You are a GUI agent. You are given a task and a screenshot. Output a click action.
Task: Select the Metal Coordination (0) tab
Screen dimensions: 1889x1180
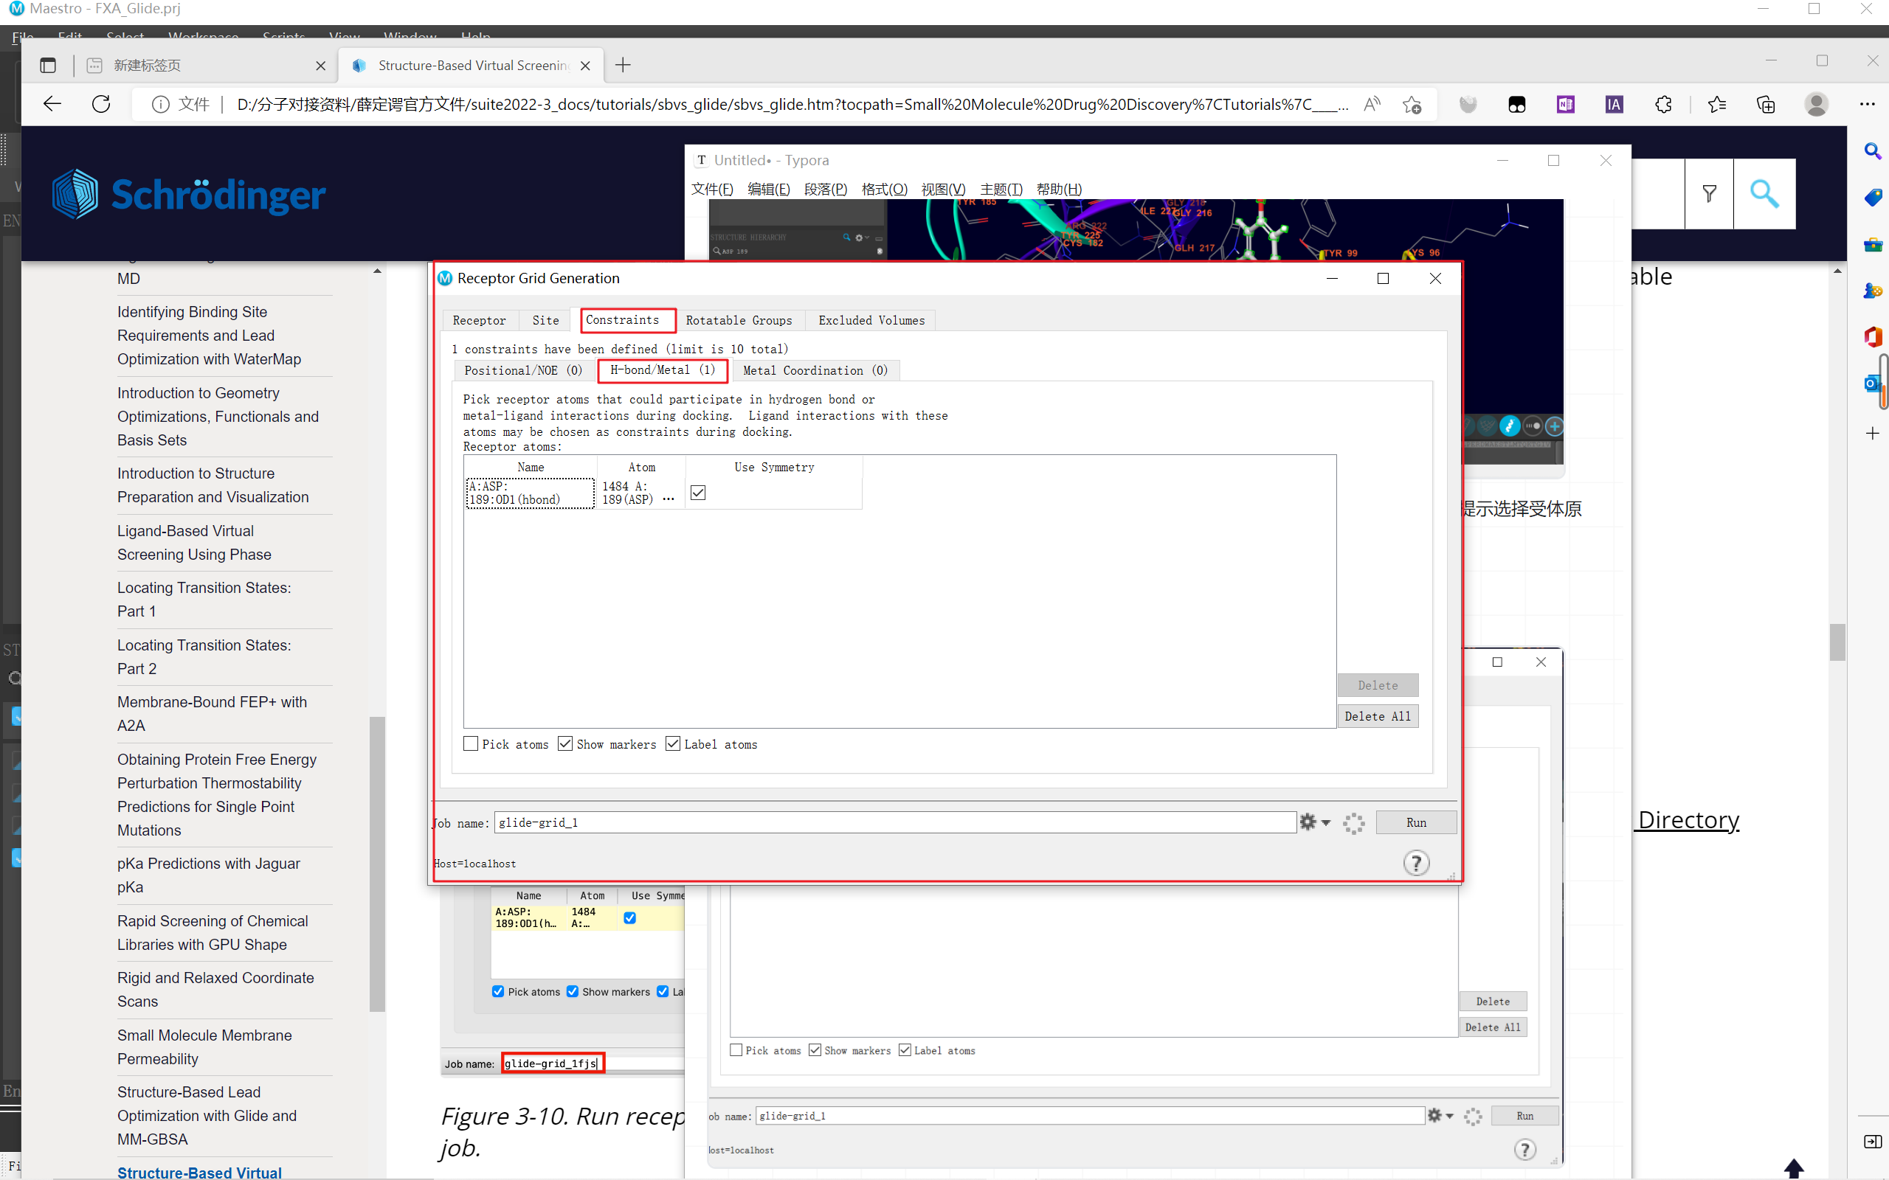[815, 370]
